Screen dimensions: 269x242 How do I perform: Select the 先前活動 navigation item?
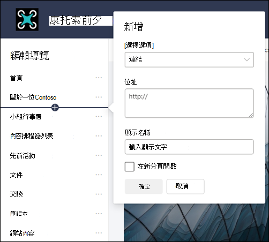coord(23,156)
